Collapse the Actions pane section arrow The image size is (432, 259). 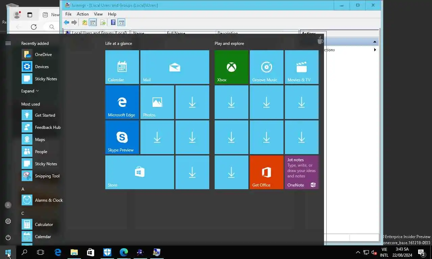point(375,42)
